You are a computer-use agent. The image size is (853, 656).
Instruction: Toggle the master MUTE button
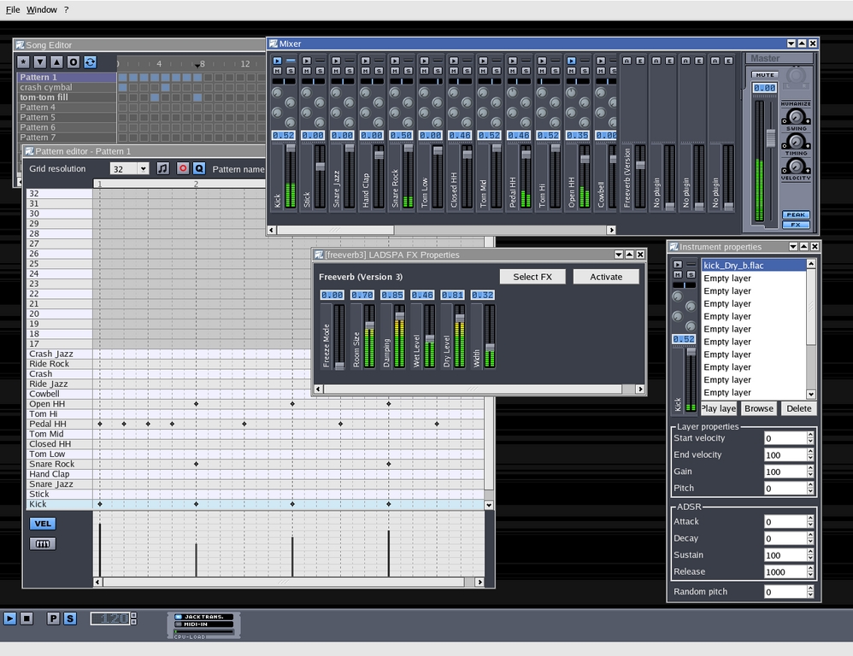[764, 75]
